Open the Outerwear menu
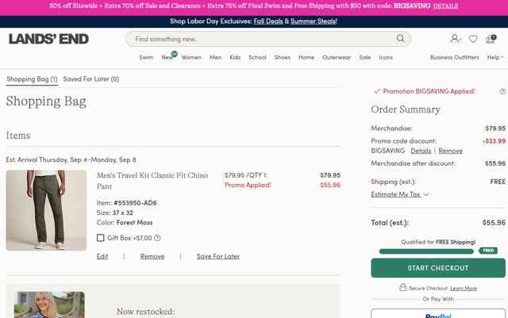The image size is (508, 318). click(337, 57)
